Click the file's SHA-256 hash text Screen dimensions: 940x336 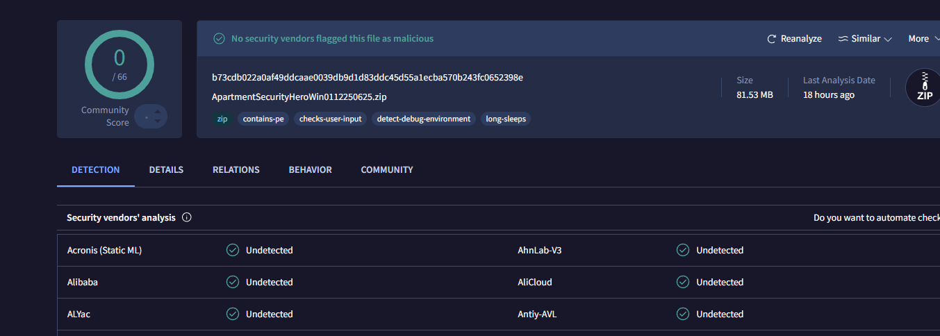[x=368, y=77]
